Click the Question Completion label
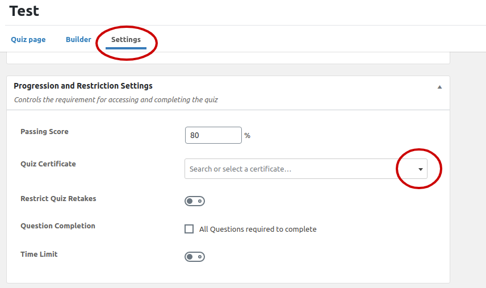Screen dimensions: 486x288 (x=58, y=226)
